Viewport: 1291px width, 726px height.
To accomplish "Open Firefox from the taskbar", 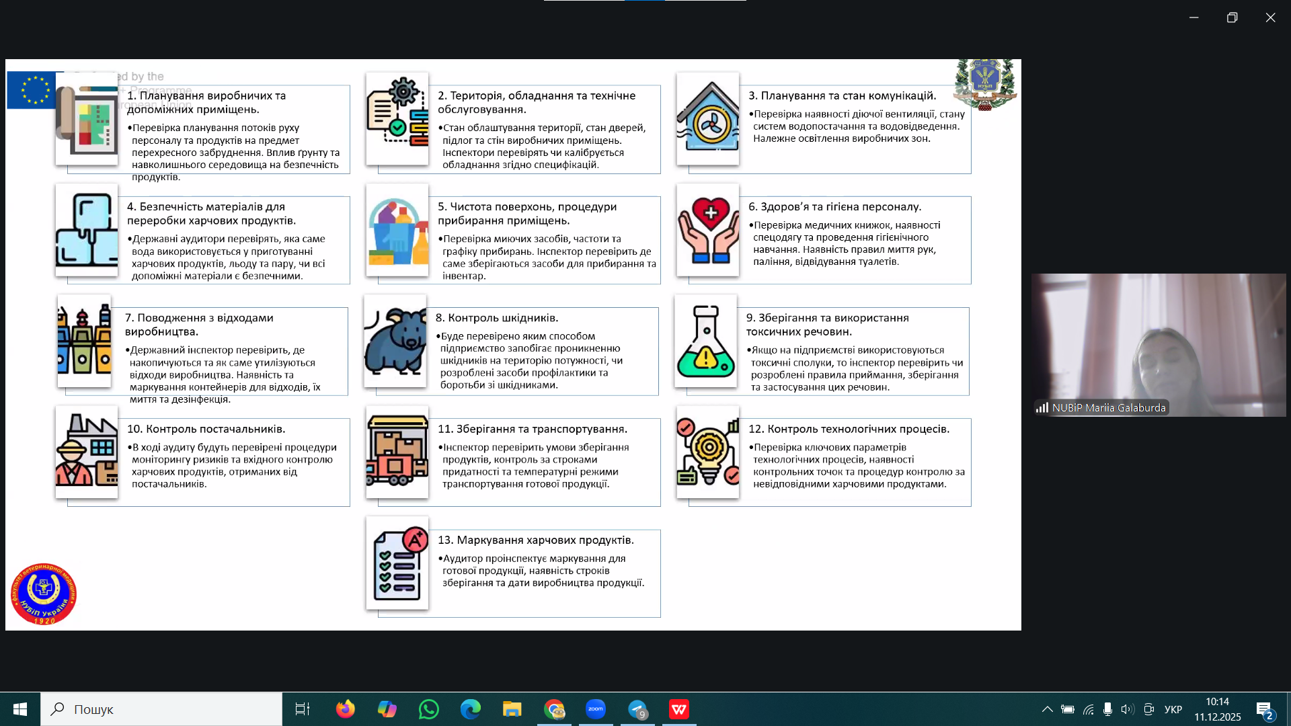I will tap(345, 709).
